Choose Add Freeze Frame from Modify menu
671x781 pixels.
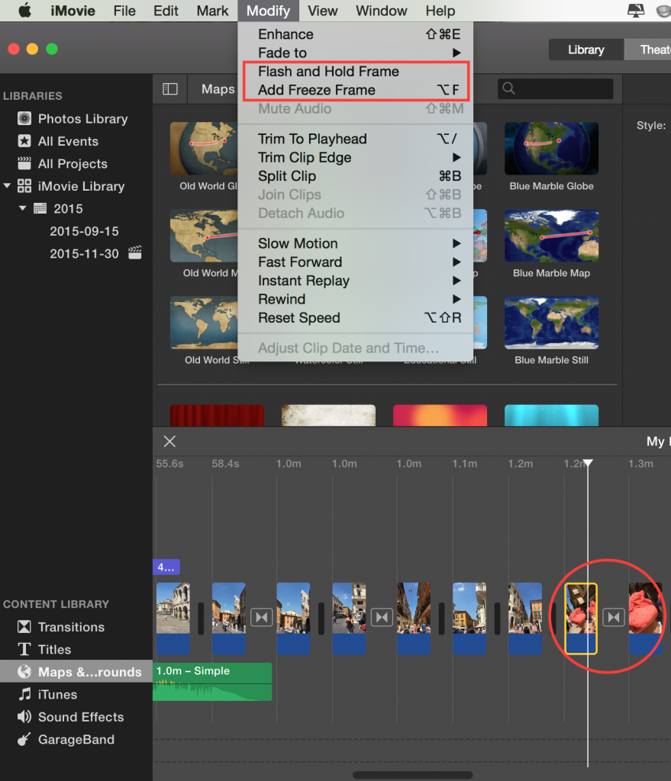click(x=316, y=90)
